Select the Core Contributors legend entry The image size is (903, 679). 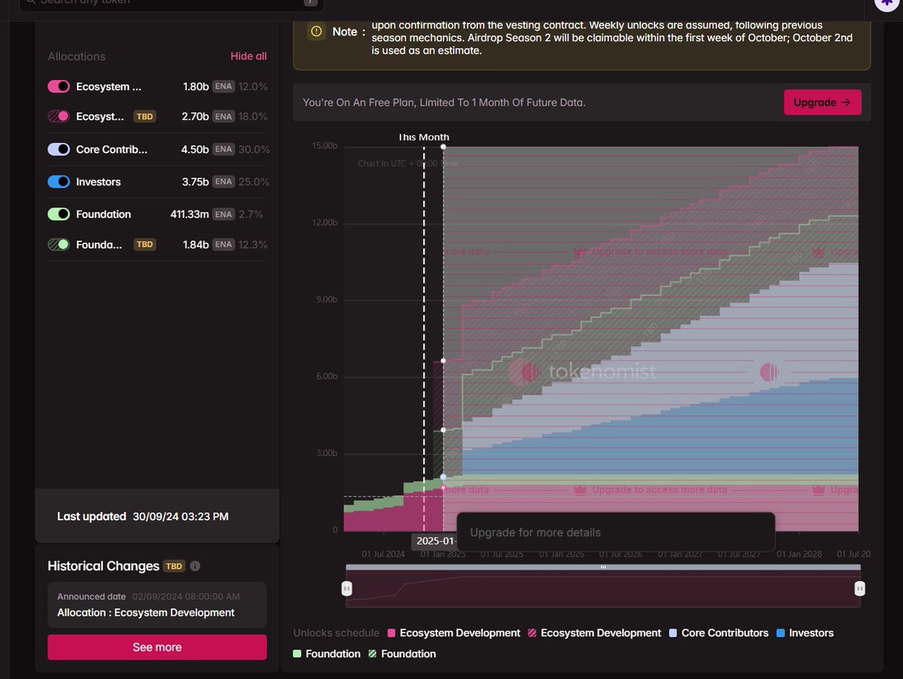pyautogui.click(x=720, y=633)
